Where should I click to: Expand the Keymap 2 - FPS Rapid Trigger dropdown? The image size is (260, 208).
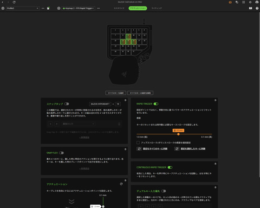coord(79,8)
